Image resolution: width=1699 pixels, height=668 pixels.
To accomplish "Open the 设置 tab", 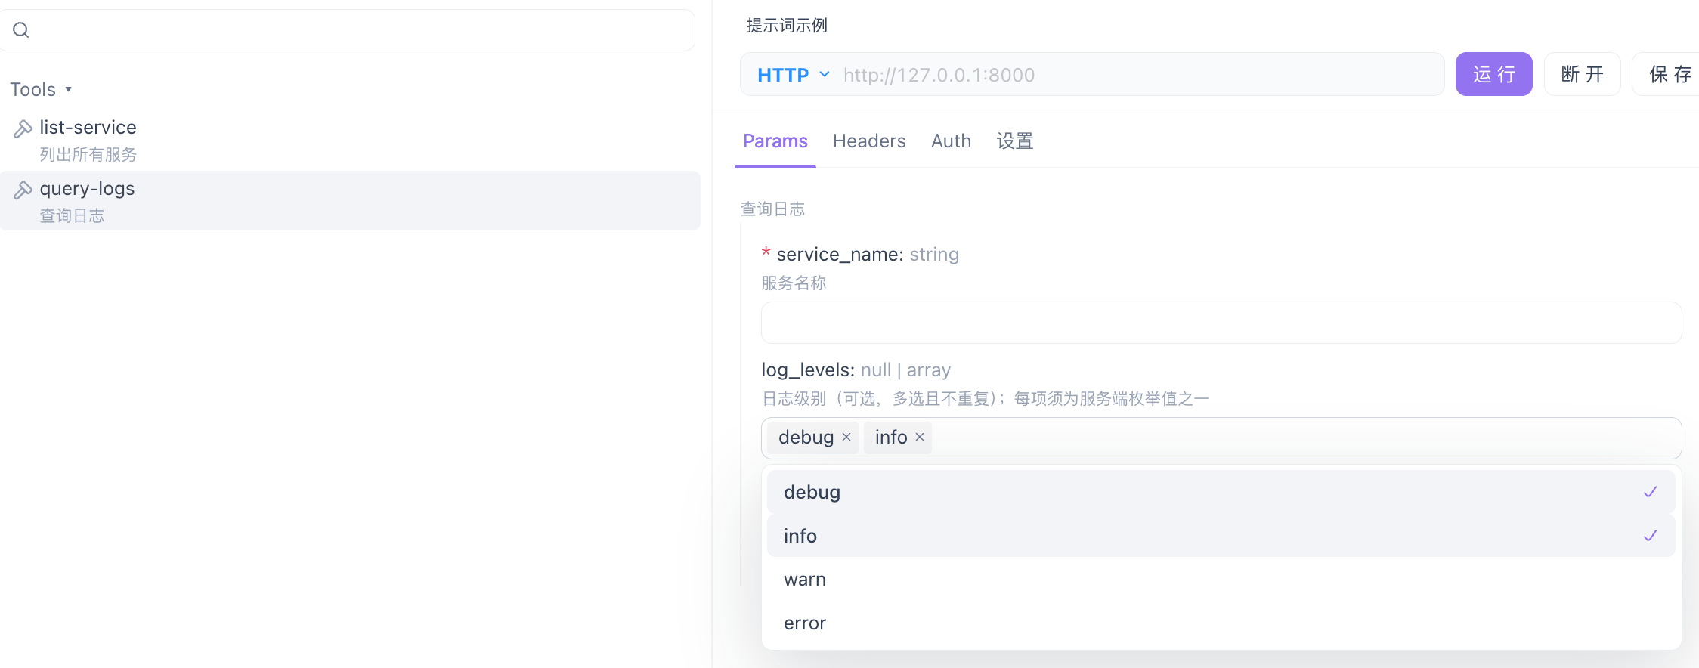I will coord(1015,141).
